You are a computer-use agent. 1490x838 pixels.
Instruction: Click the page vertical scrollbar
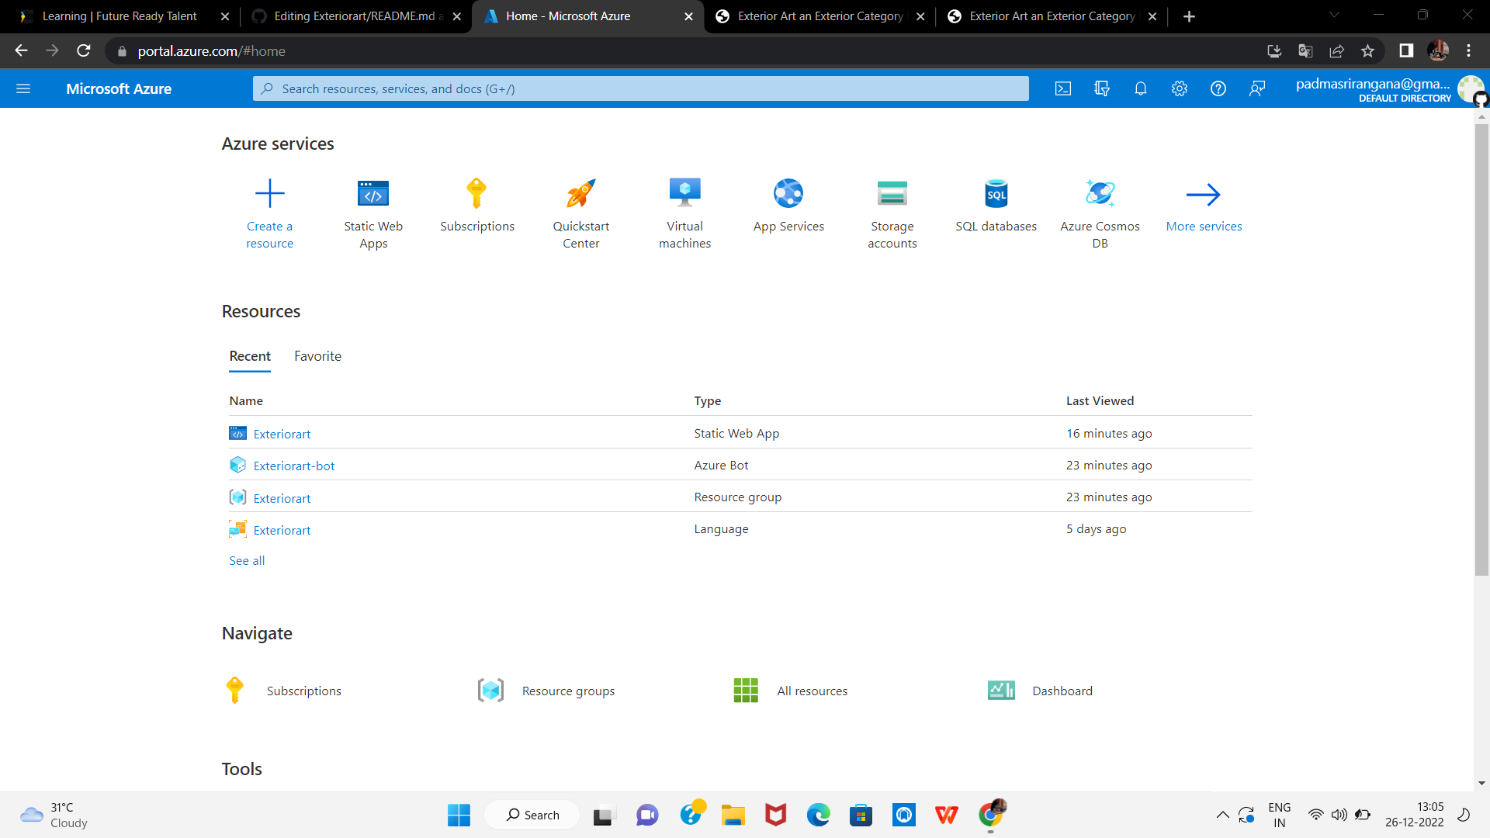click(x=1481, y=349)
